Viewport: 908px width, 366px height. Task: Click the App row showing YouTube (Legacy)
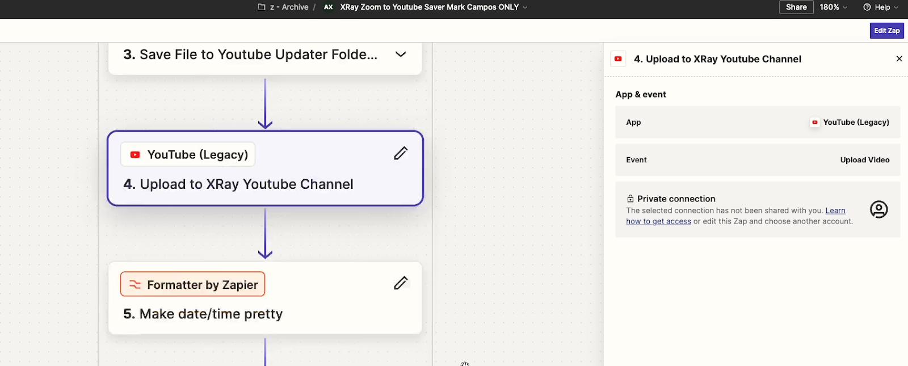pos(758,122)
